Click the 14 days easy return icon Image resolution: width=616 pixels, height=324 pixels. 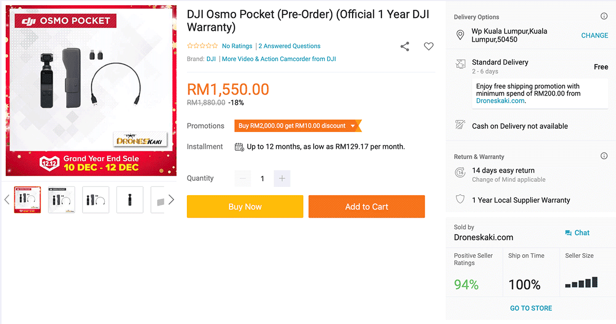pos(460,173)
